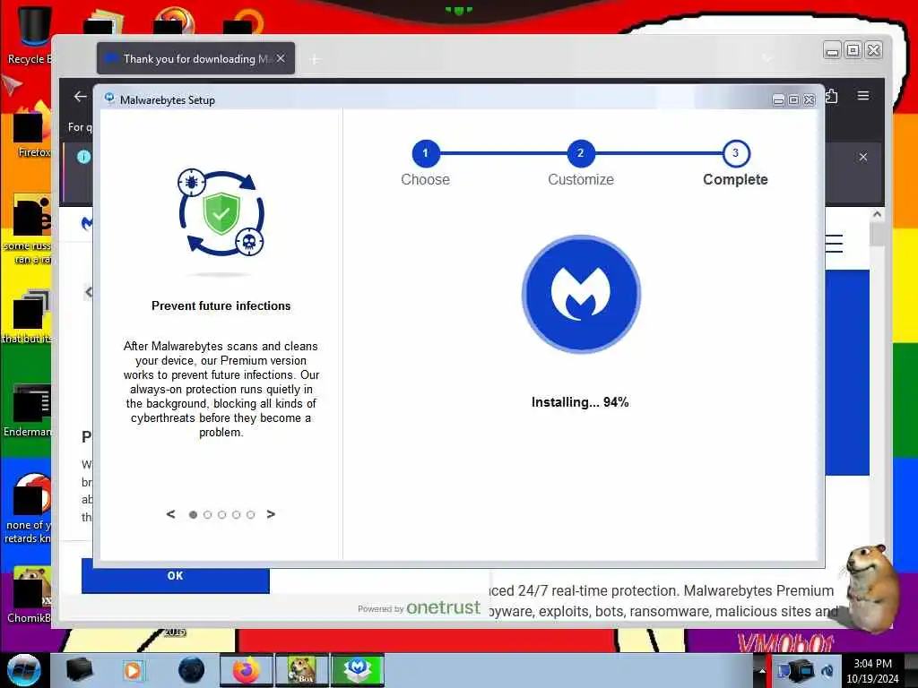Click step 3 Complete circle
918x688 pixels.
point(736,153)
